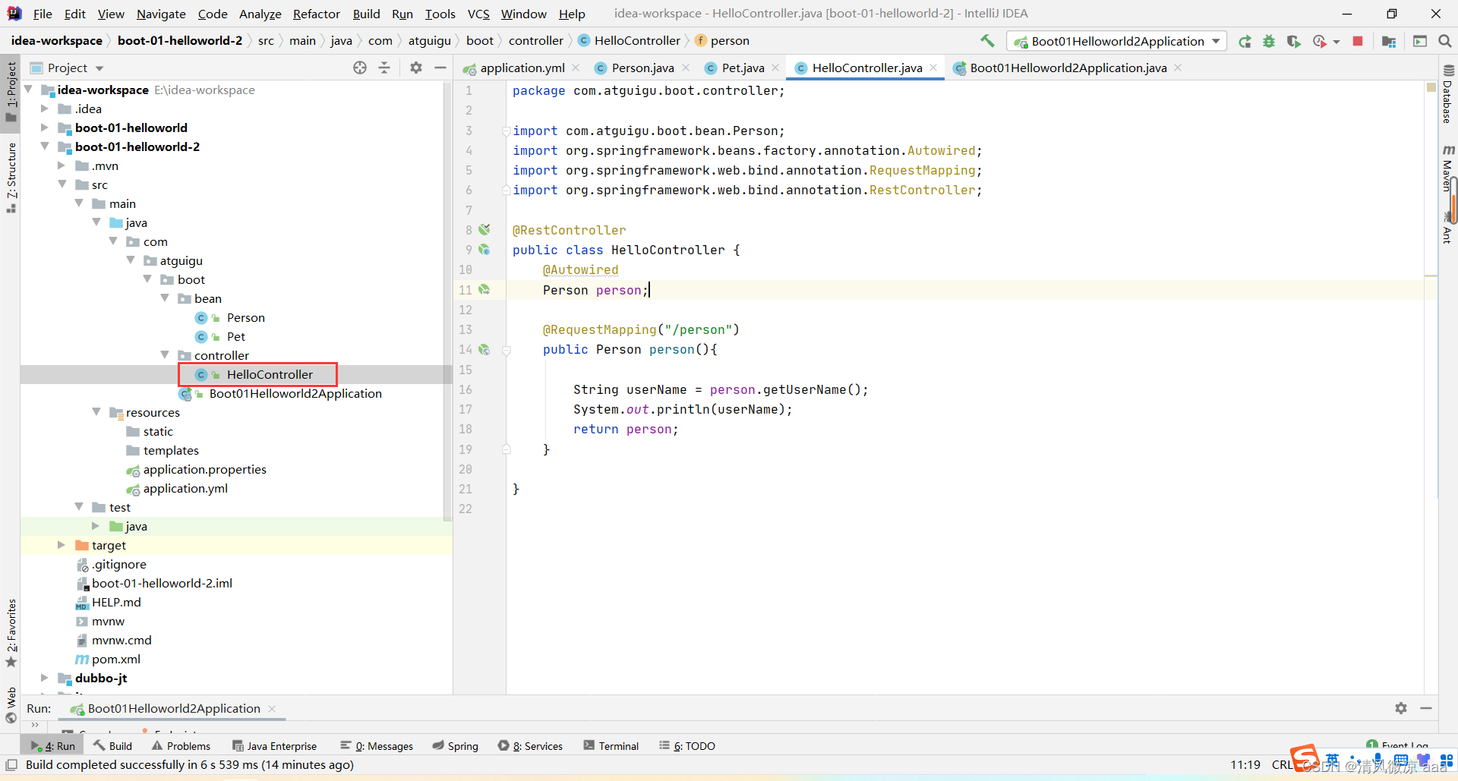The width and height of the screenshot is (1458, 781).
Task: Open Project panel settings gear
Action: click(x=416, y=68)
